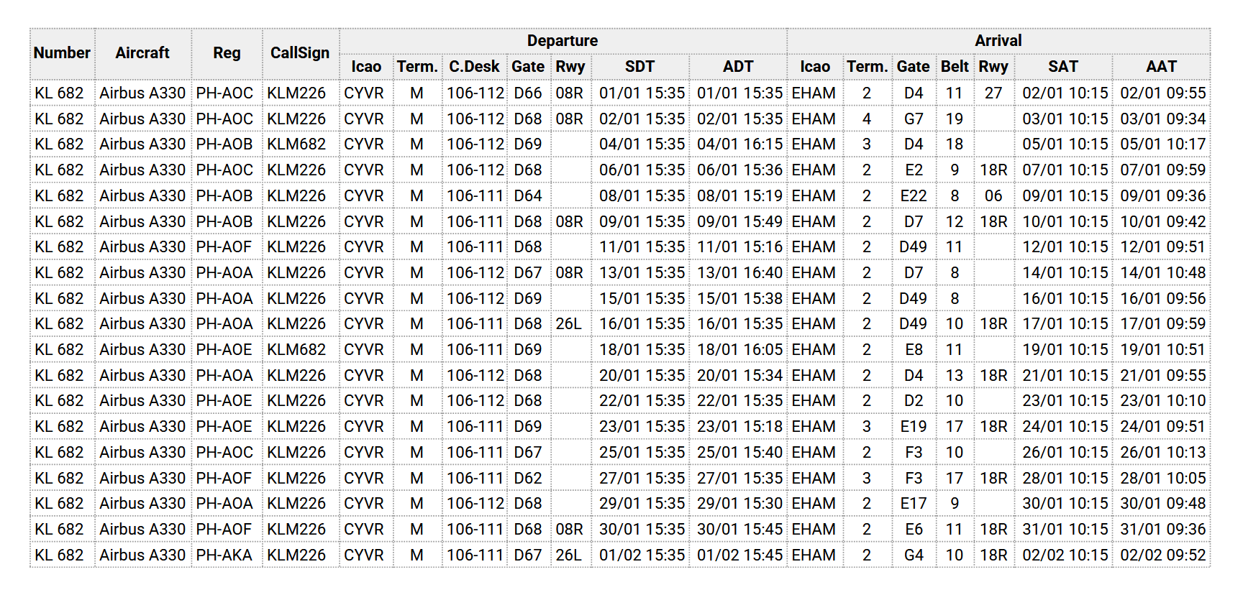Select the 02/02 09:52 AAT cell
The height and width of the screenshot is (595, 1243).
point(1162,555)
